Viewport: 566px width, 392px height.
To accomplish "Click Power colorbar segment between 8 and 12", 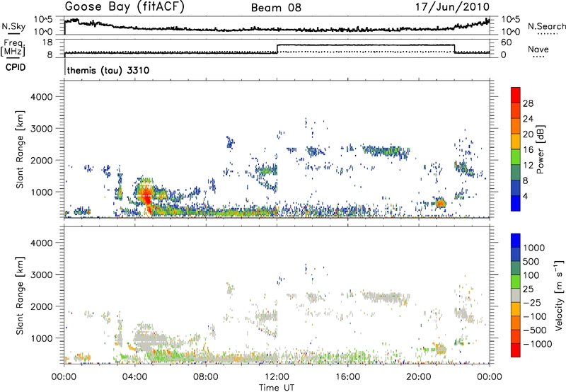I will point(516,173).
